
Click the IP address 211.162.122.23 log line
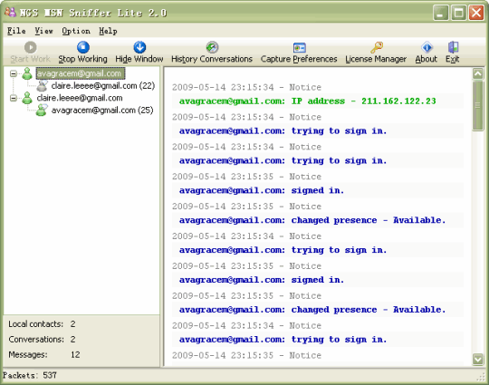[x=308, y=101]
